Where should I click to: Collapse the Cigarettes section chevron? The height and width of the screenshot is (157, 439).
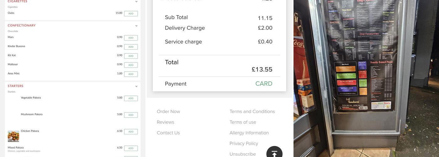pos(136,2)
